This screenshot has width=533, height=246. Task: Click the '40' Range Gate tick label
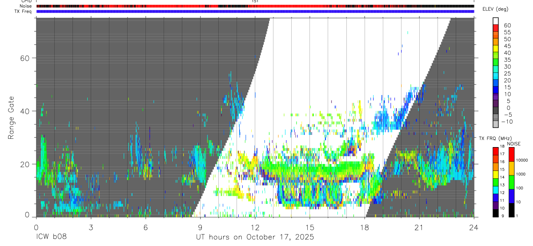point(25,111)
